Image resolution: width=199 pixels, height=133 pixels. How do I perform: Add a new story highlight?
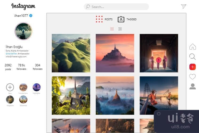point(10,87)
